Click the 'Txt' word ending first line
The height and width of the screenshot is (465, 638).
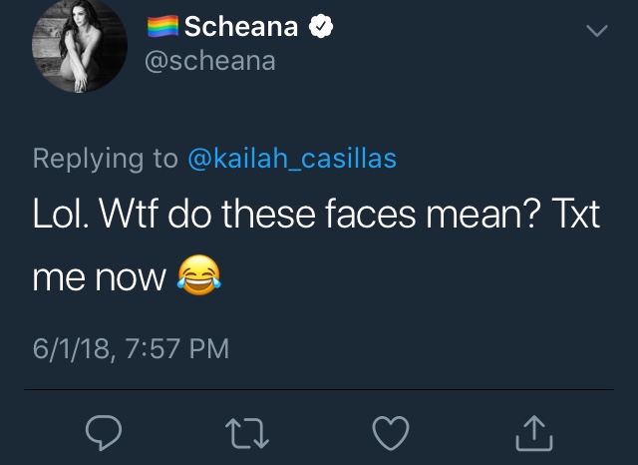(x=576, y=214)
